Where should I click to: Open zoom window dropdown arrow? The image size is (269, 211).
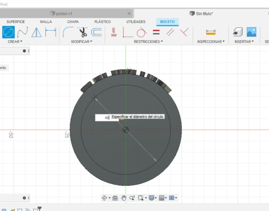146,198
